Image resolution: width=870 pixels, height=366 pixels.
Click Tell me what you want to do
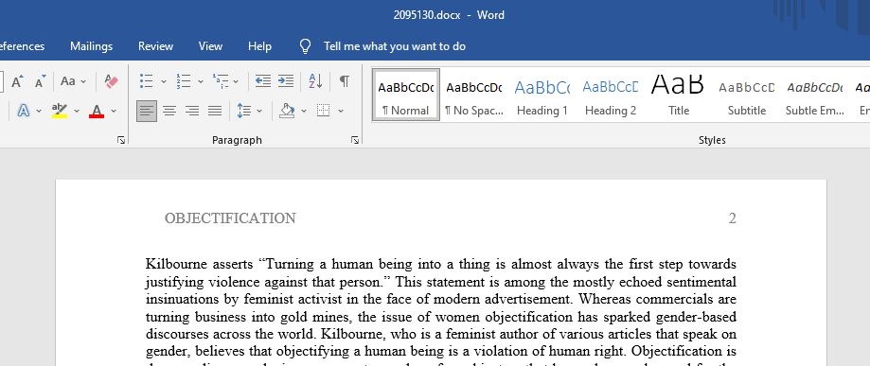pyautogui.click(x=395, y=46)
